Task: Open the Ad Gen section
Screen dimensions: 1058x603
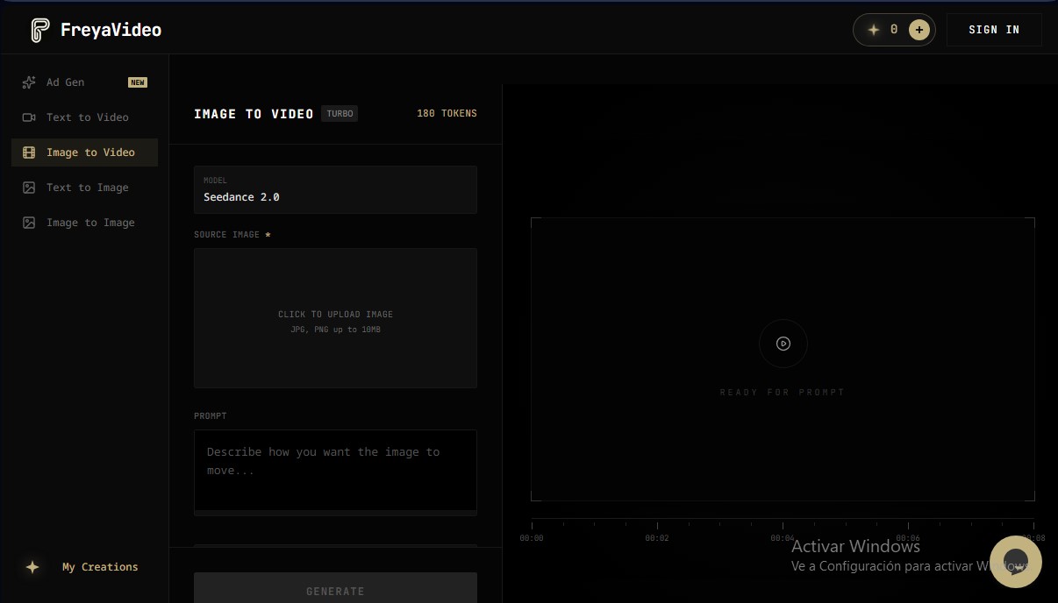Action: pyautogui.click(x=84, y=82)
